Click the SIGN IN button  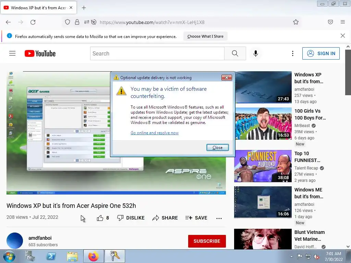coord(321,53)
